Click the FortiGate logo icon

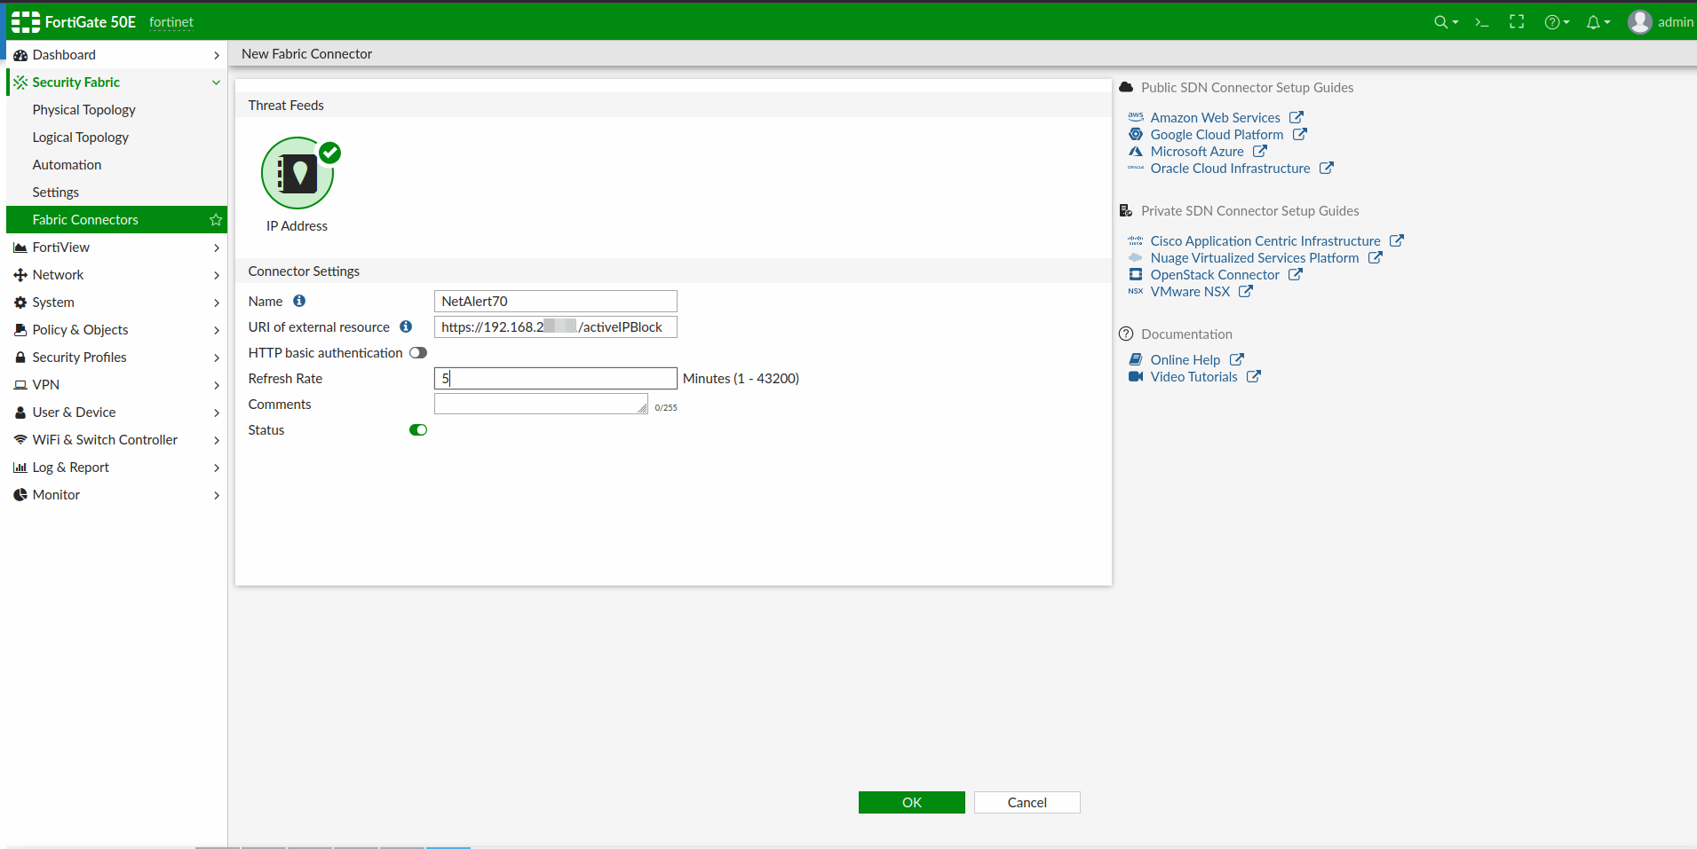[26, 22]
